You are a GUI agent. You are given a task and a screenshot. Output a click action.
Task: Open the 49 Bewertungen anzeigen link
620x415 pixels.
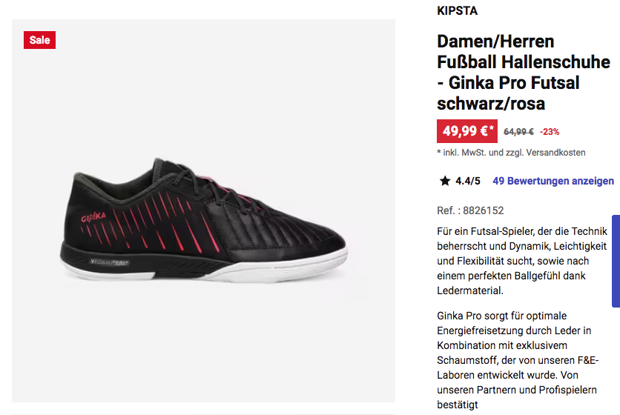click(553, 181)
